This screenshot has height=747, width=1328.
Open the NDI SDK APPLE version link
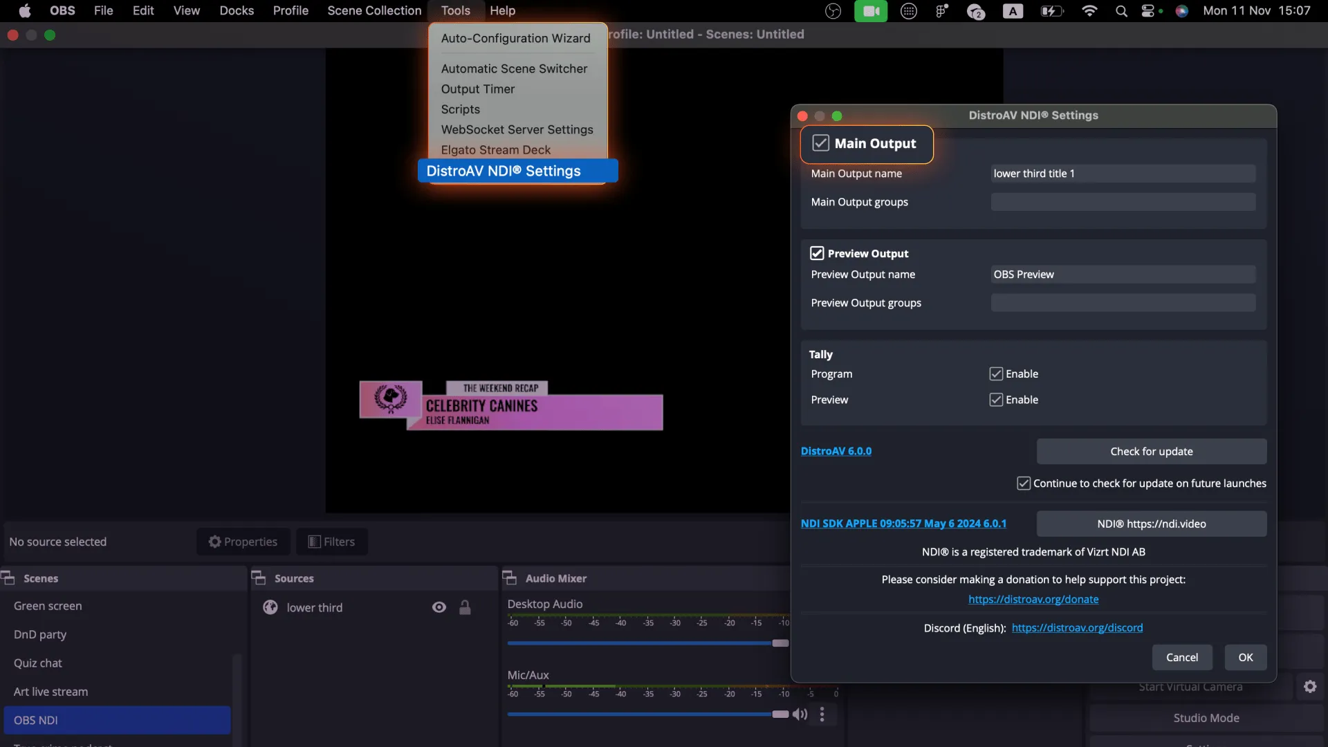click(x=903, y=524)
